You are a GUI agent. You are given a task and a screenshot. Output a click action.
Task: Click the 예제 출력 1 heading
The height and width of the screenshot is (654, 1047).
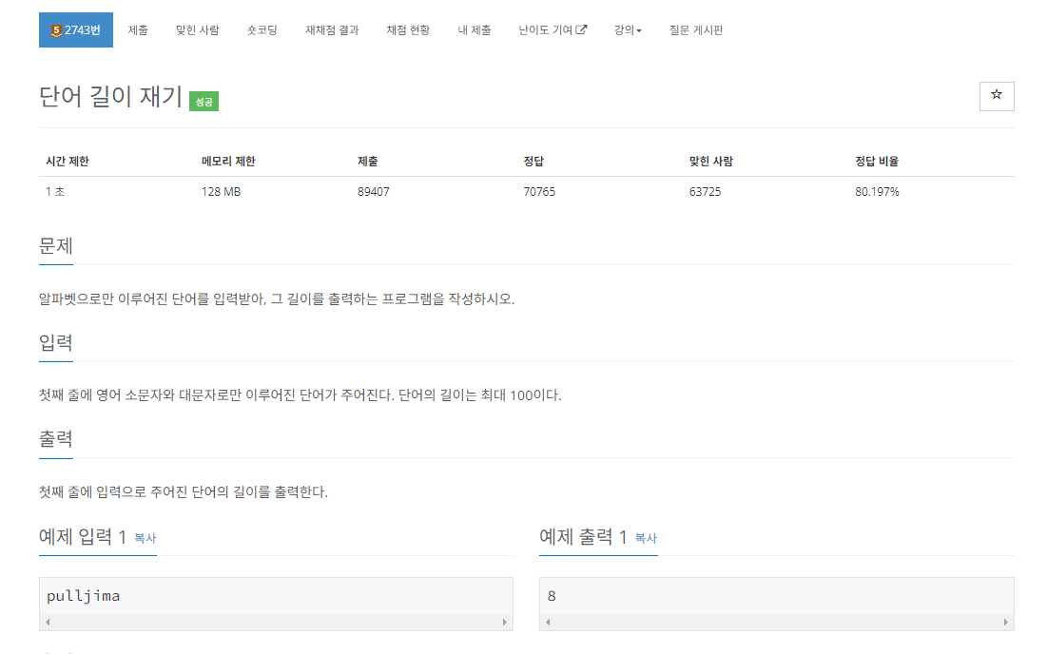(x=583, y=536)
